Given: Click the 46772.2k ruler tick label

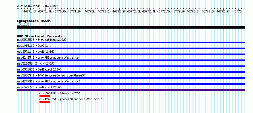Looking at the screenshot, I should click(x=119, y=11).
